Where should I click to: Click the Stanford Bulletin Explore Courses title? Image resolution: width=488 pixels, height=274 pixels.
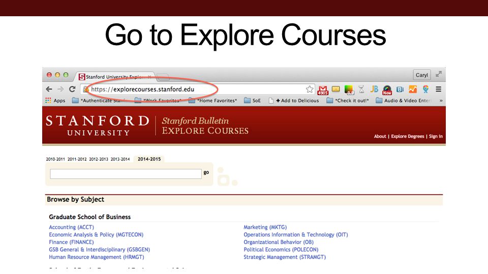(205, 125)
